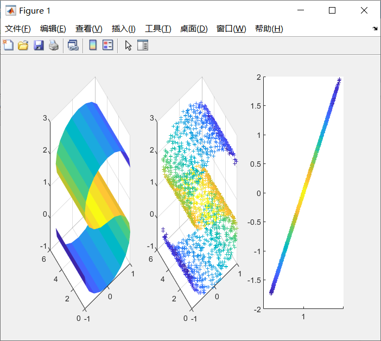Click the Figure 1 window title text

pyautogui.click(x=35, y=11)
